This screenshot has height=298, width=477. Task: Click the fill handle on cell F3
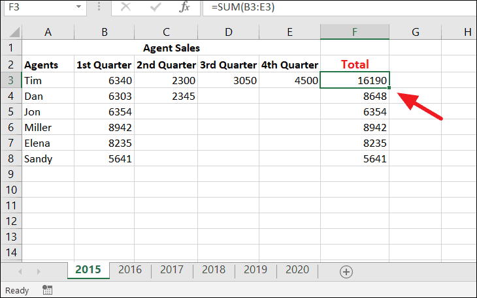[x=389, y=87]
